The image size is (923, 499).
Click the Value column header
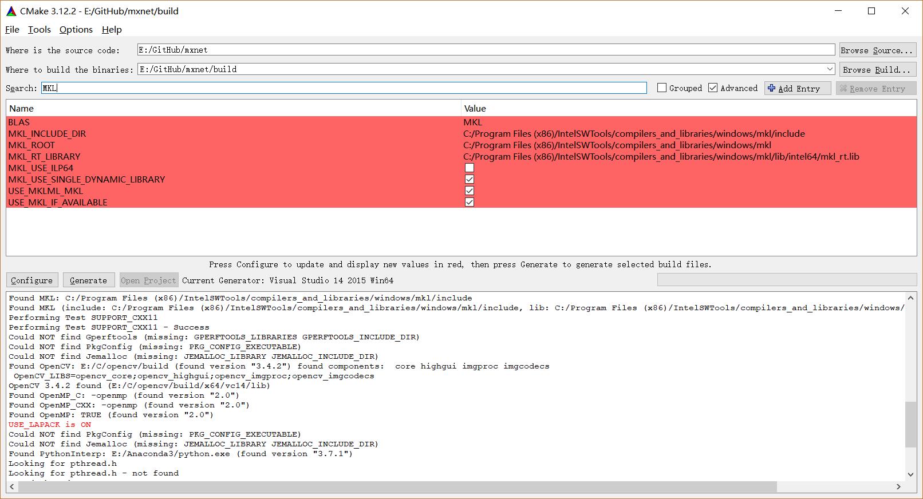pyautogui.click(x=689, y=108)
